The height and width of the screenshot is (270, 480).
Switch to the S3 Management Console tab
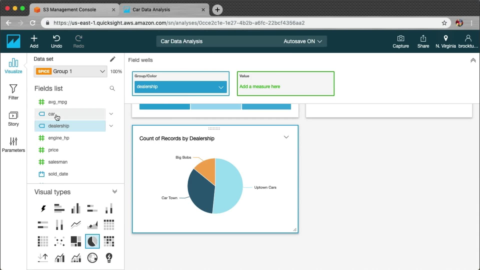point(69,9)
